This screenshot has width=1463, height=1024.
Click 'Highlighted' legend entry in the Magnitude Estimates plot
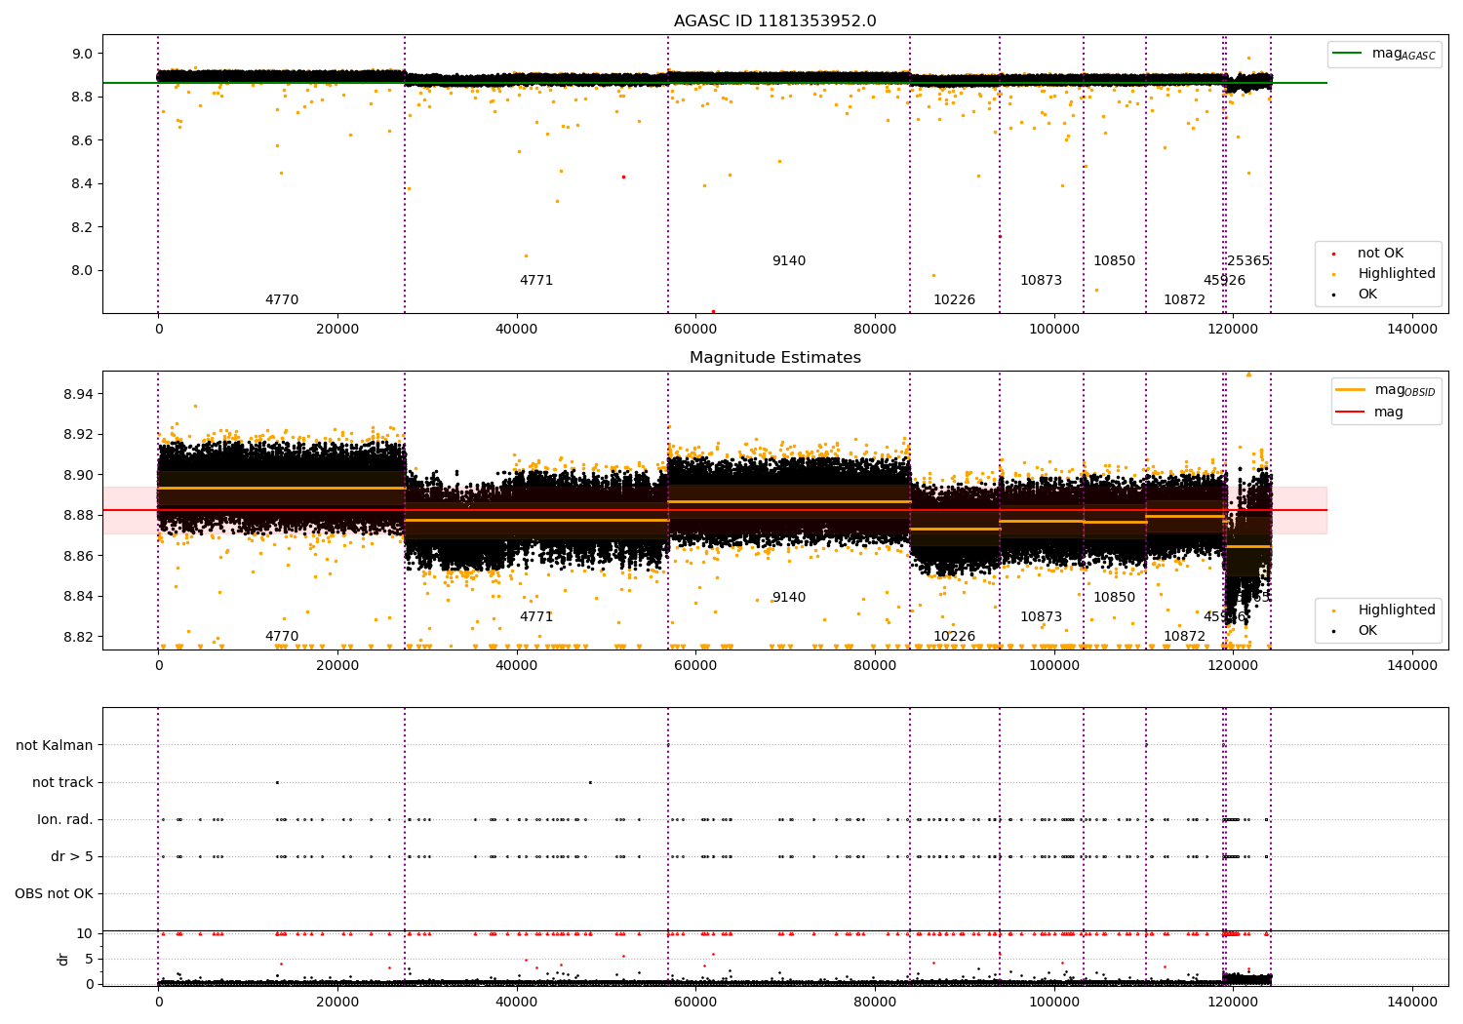point(1384,610)
